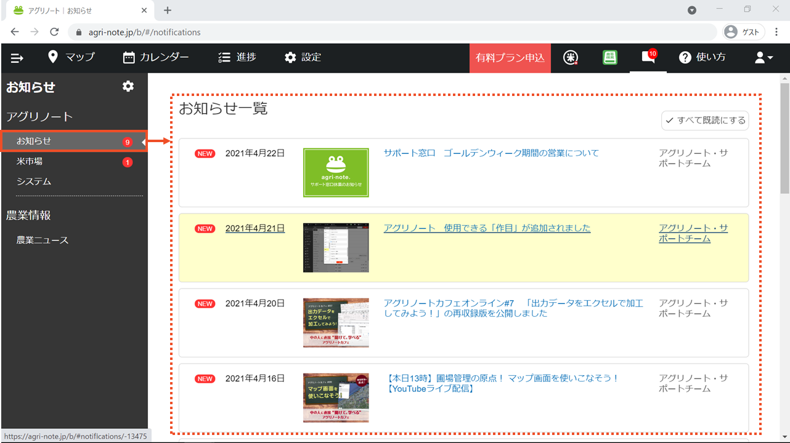
Task: Open 【本日13時】圃場管理の原点 notice link
Action: [x=502, y=383]
